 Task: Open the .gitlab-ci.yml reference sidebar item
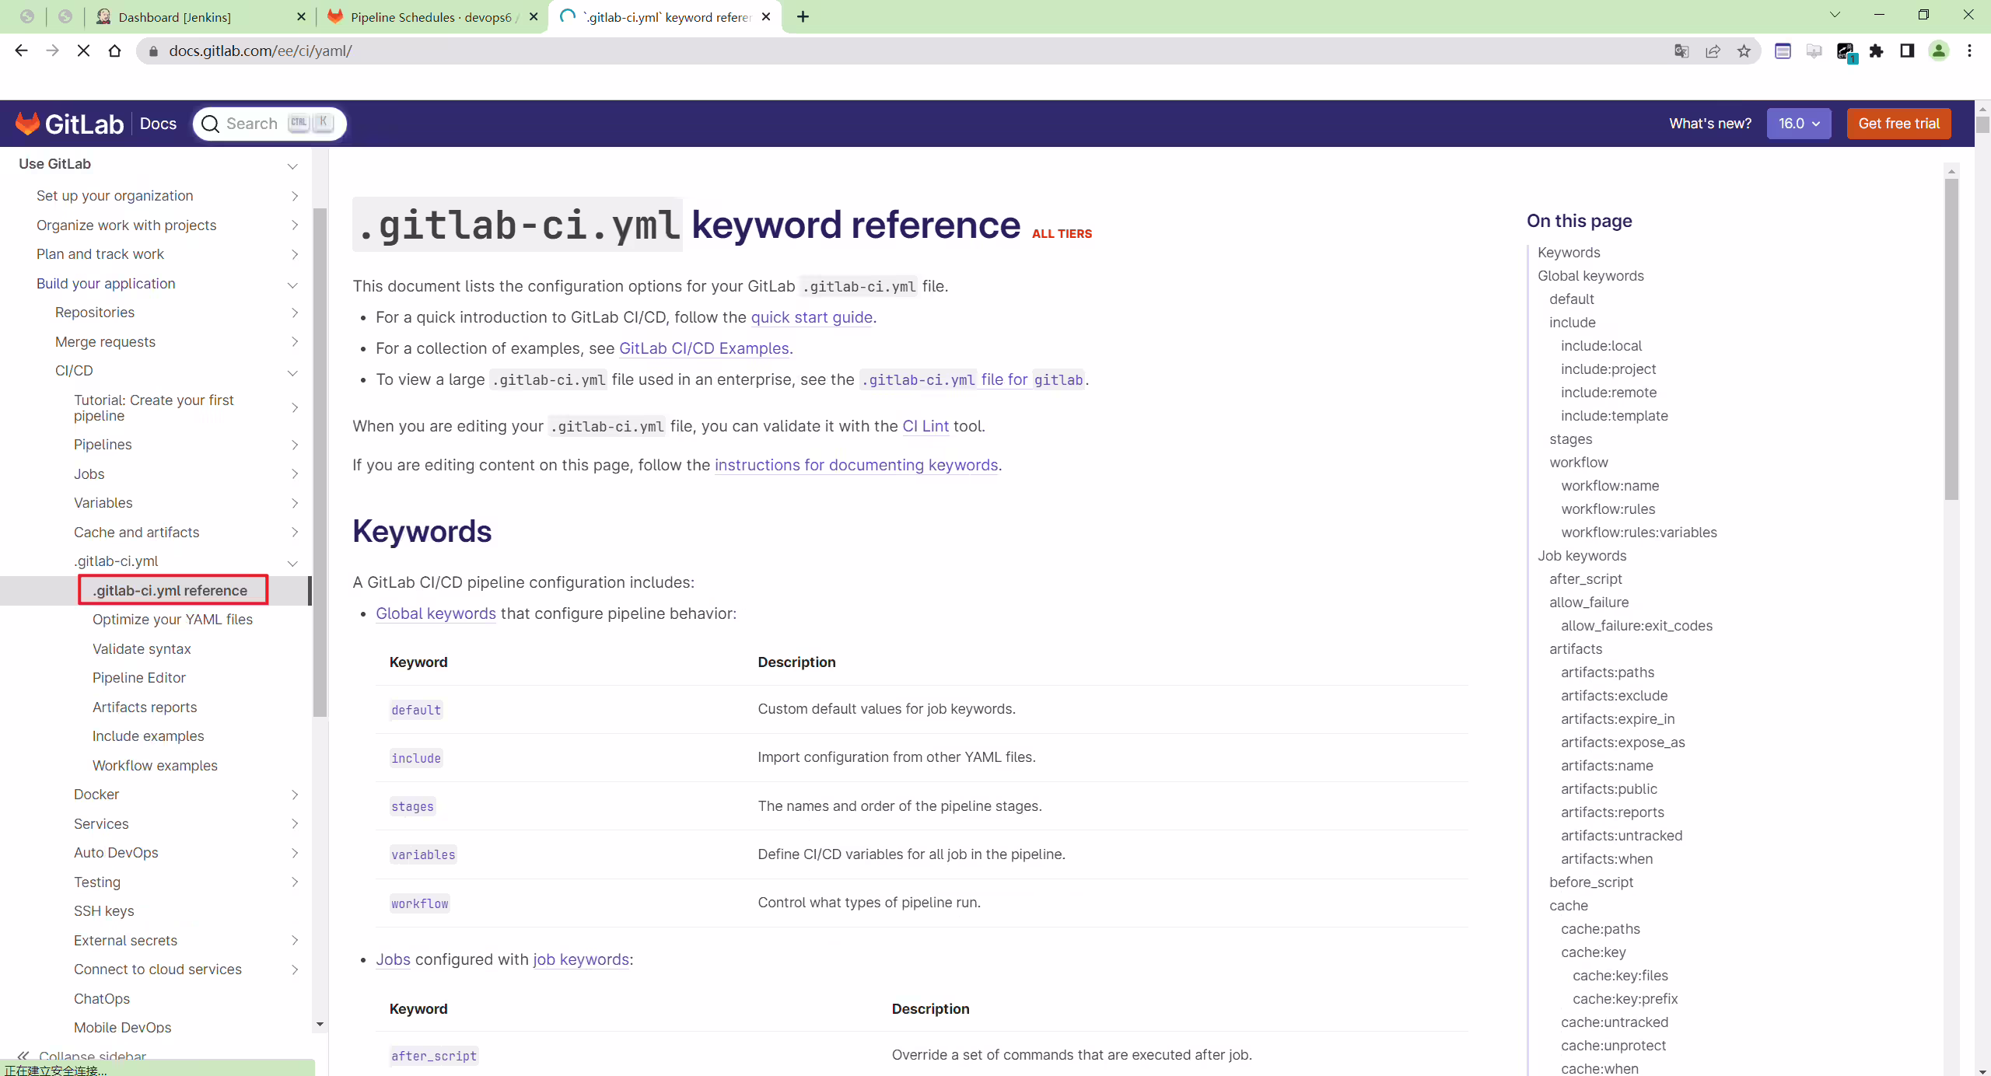pos(170,590)
